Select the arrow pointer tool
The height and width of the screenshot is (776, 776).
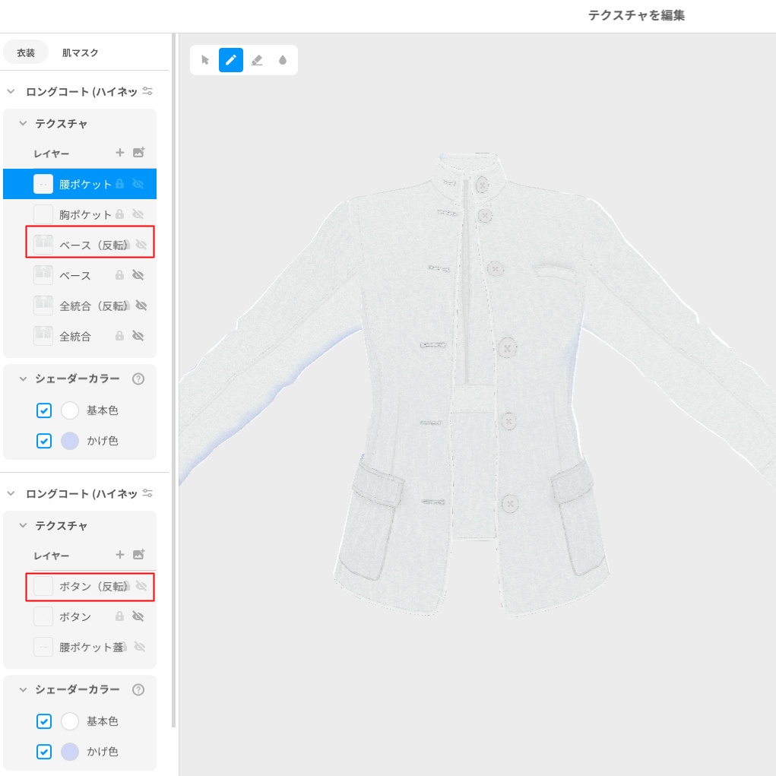tap(205, 60)
